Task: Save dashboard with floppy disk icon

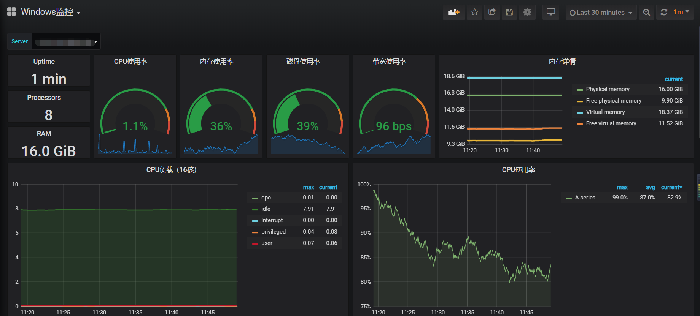Action: click(x=509, y=12)
